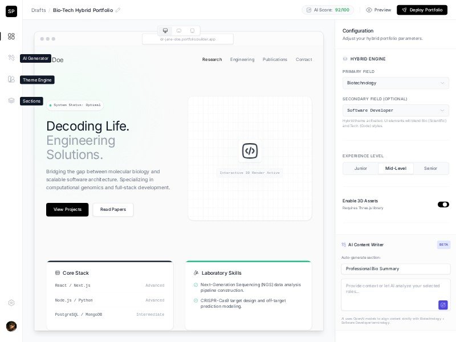Open the Sections layers icon
456x342 pixels.
pyautogui.click(x=11, y=101)
